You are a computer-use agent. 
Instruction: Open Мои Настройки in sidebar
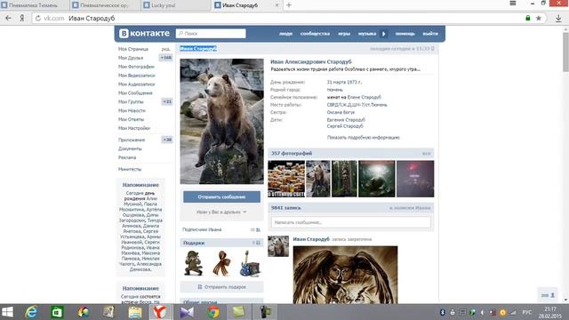pos(134,128)
